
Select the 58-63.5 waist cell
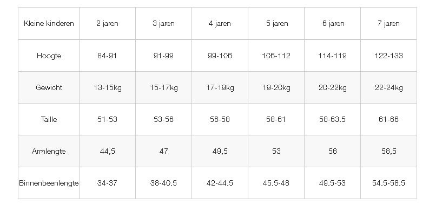pos(332,119)
